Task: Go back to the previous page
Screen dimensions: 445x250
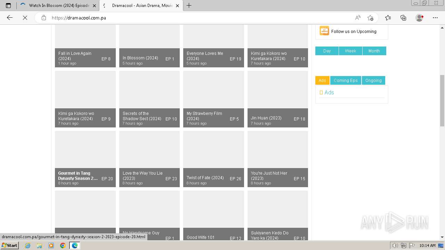Action: (x=10, y=18)
